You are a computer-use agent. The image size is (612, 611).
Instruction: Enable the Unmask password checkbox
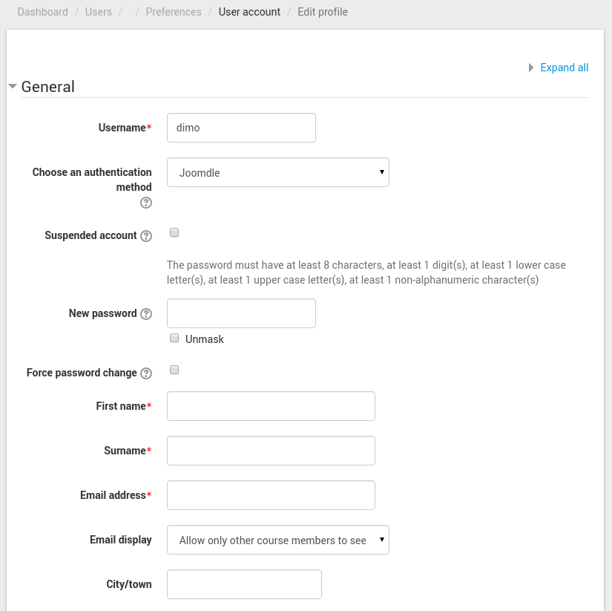pyautogui.click(x=174, y=338)
